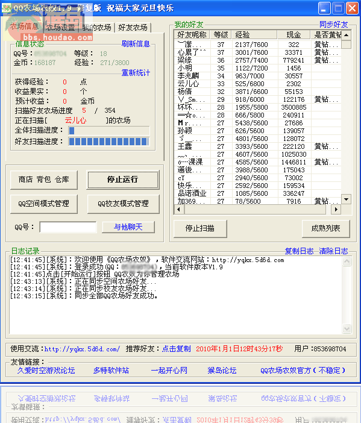Click friend list scroll right arrow
Viewport: 361px width, 423px height.
336,209
